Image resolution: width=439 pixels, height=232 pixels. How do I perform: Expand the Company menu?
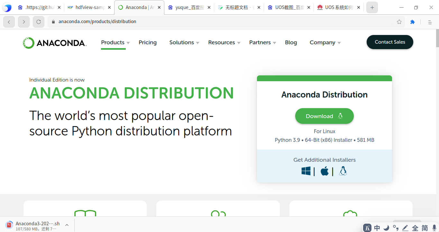pos(325,42)
